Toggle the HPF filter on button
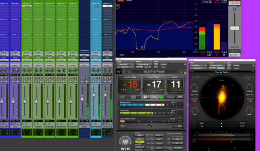The height and width of the screenshot is (151, 260). 173,143
